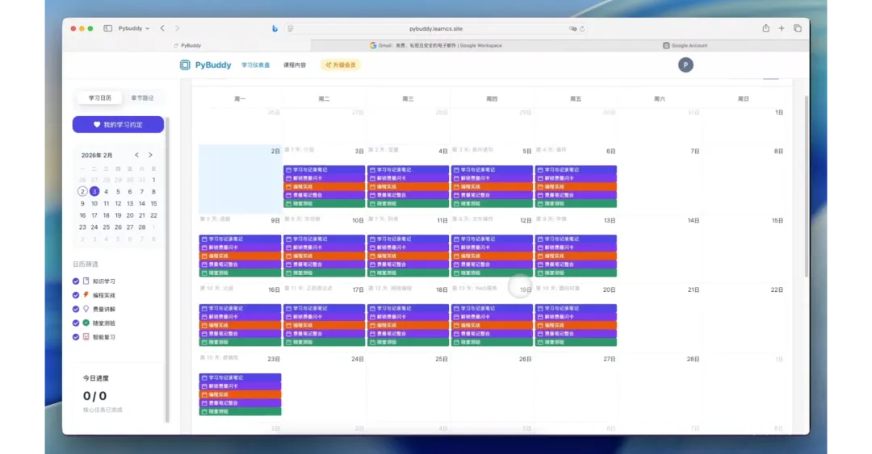The width and height of the screenshot is (872, 454).
Task: Click the left sidebar's scrollbar
Action: 166,270
